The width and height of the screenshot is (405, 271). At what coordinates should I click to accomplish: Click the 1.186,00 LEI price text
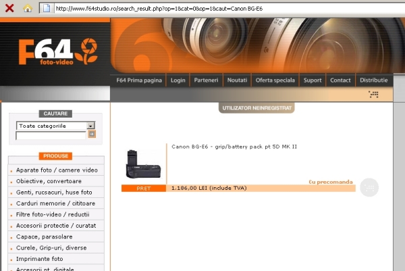[209, 189]
